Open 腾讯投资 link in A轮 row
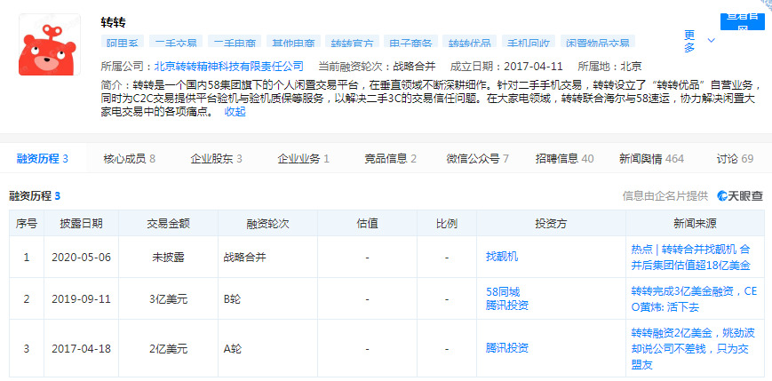Screen dimensions: 772x381 pyautogui.click(x=507, y=348)
